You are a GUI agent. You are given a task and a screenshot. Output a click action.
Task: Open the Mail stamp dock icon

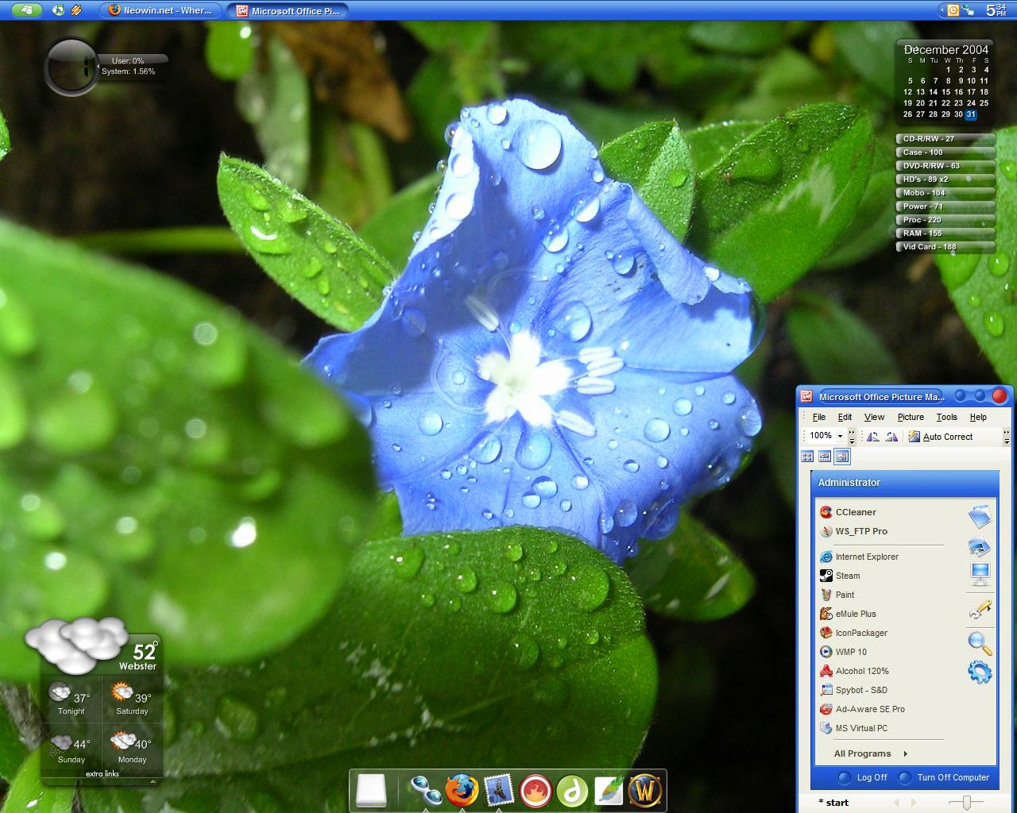click(x=498, y=791)
